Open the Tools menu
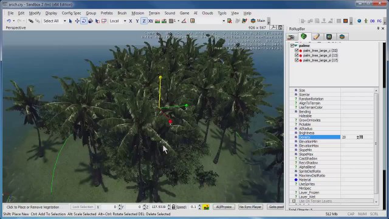 222,13
